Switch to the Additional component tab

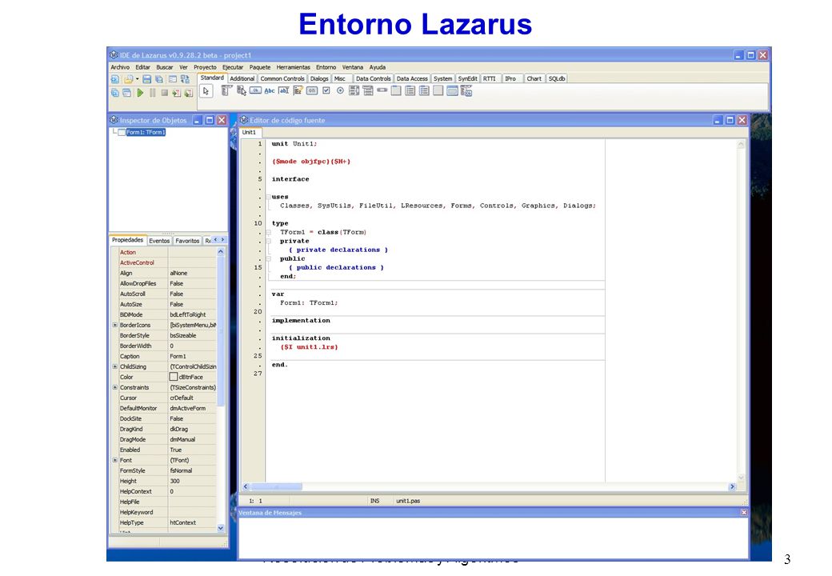(242, 78)
